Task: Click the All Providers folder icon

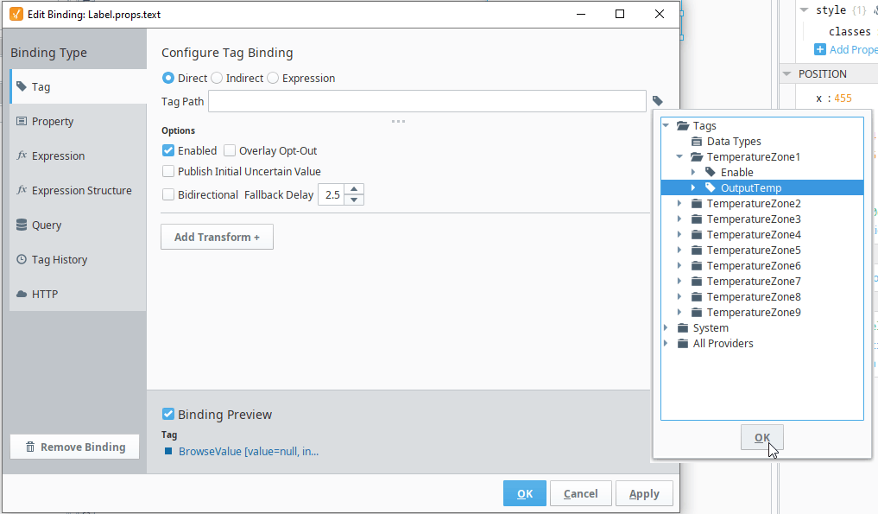Action: tap(683, 344)
